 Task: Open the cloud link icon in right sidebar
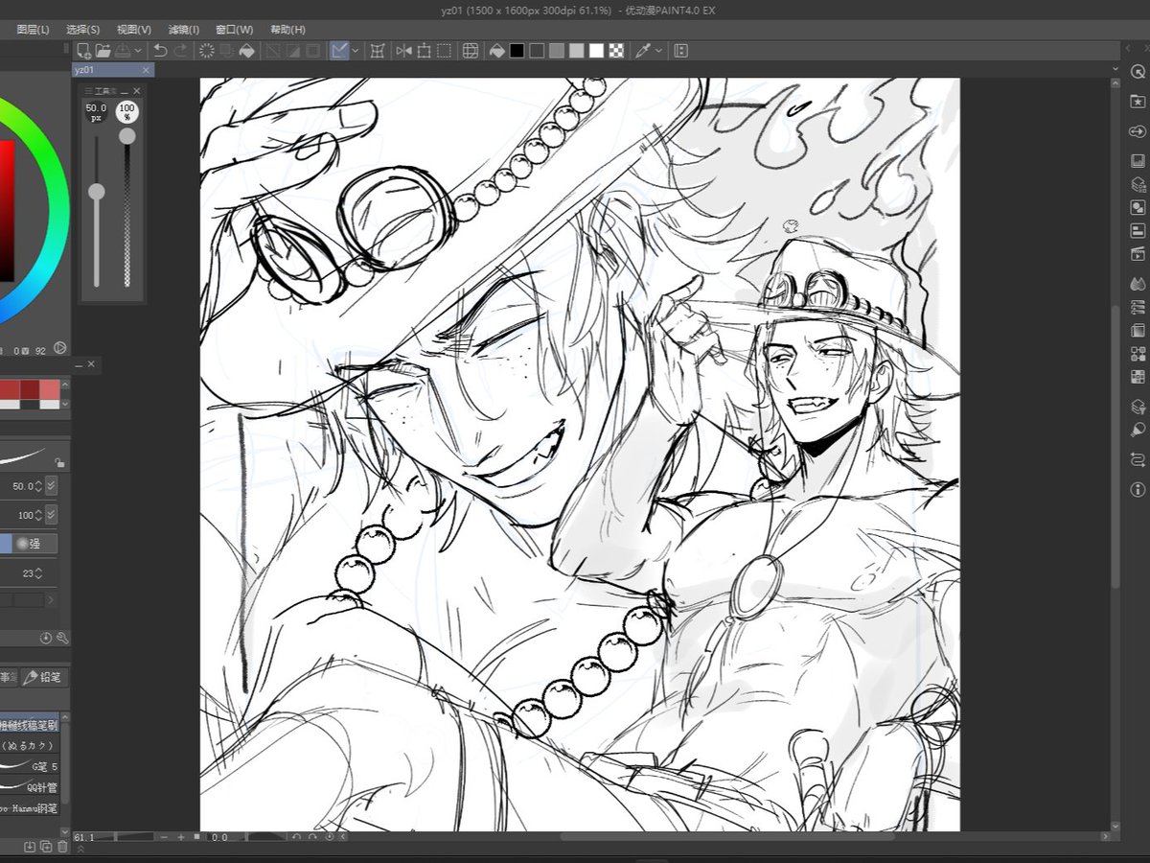[1138, 131]
